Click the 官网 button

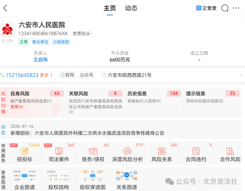67,75
